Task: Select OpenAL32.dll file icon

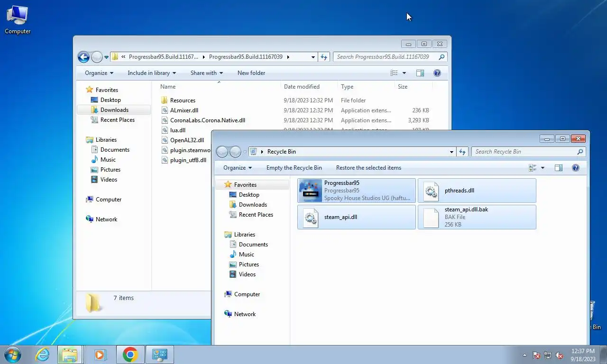Action: pos(164,140)
